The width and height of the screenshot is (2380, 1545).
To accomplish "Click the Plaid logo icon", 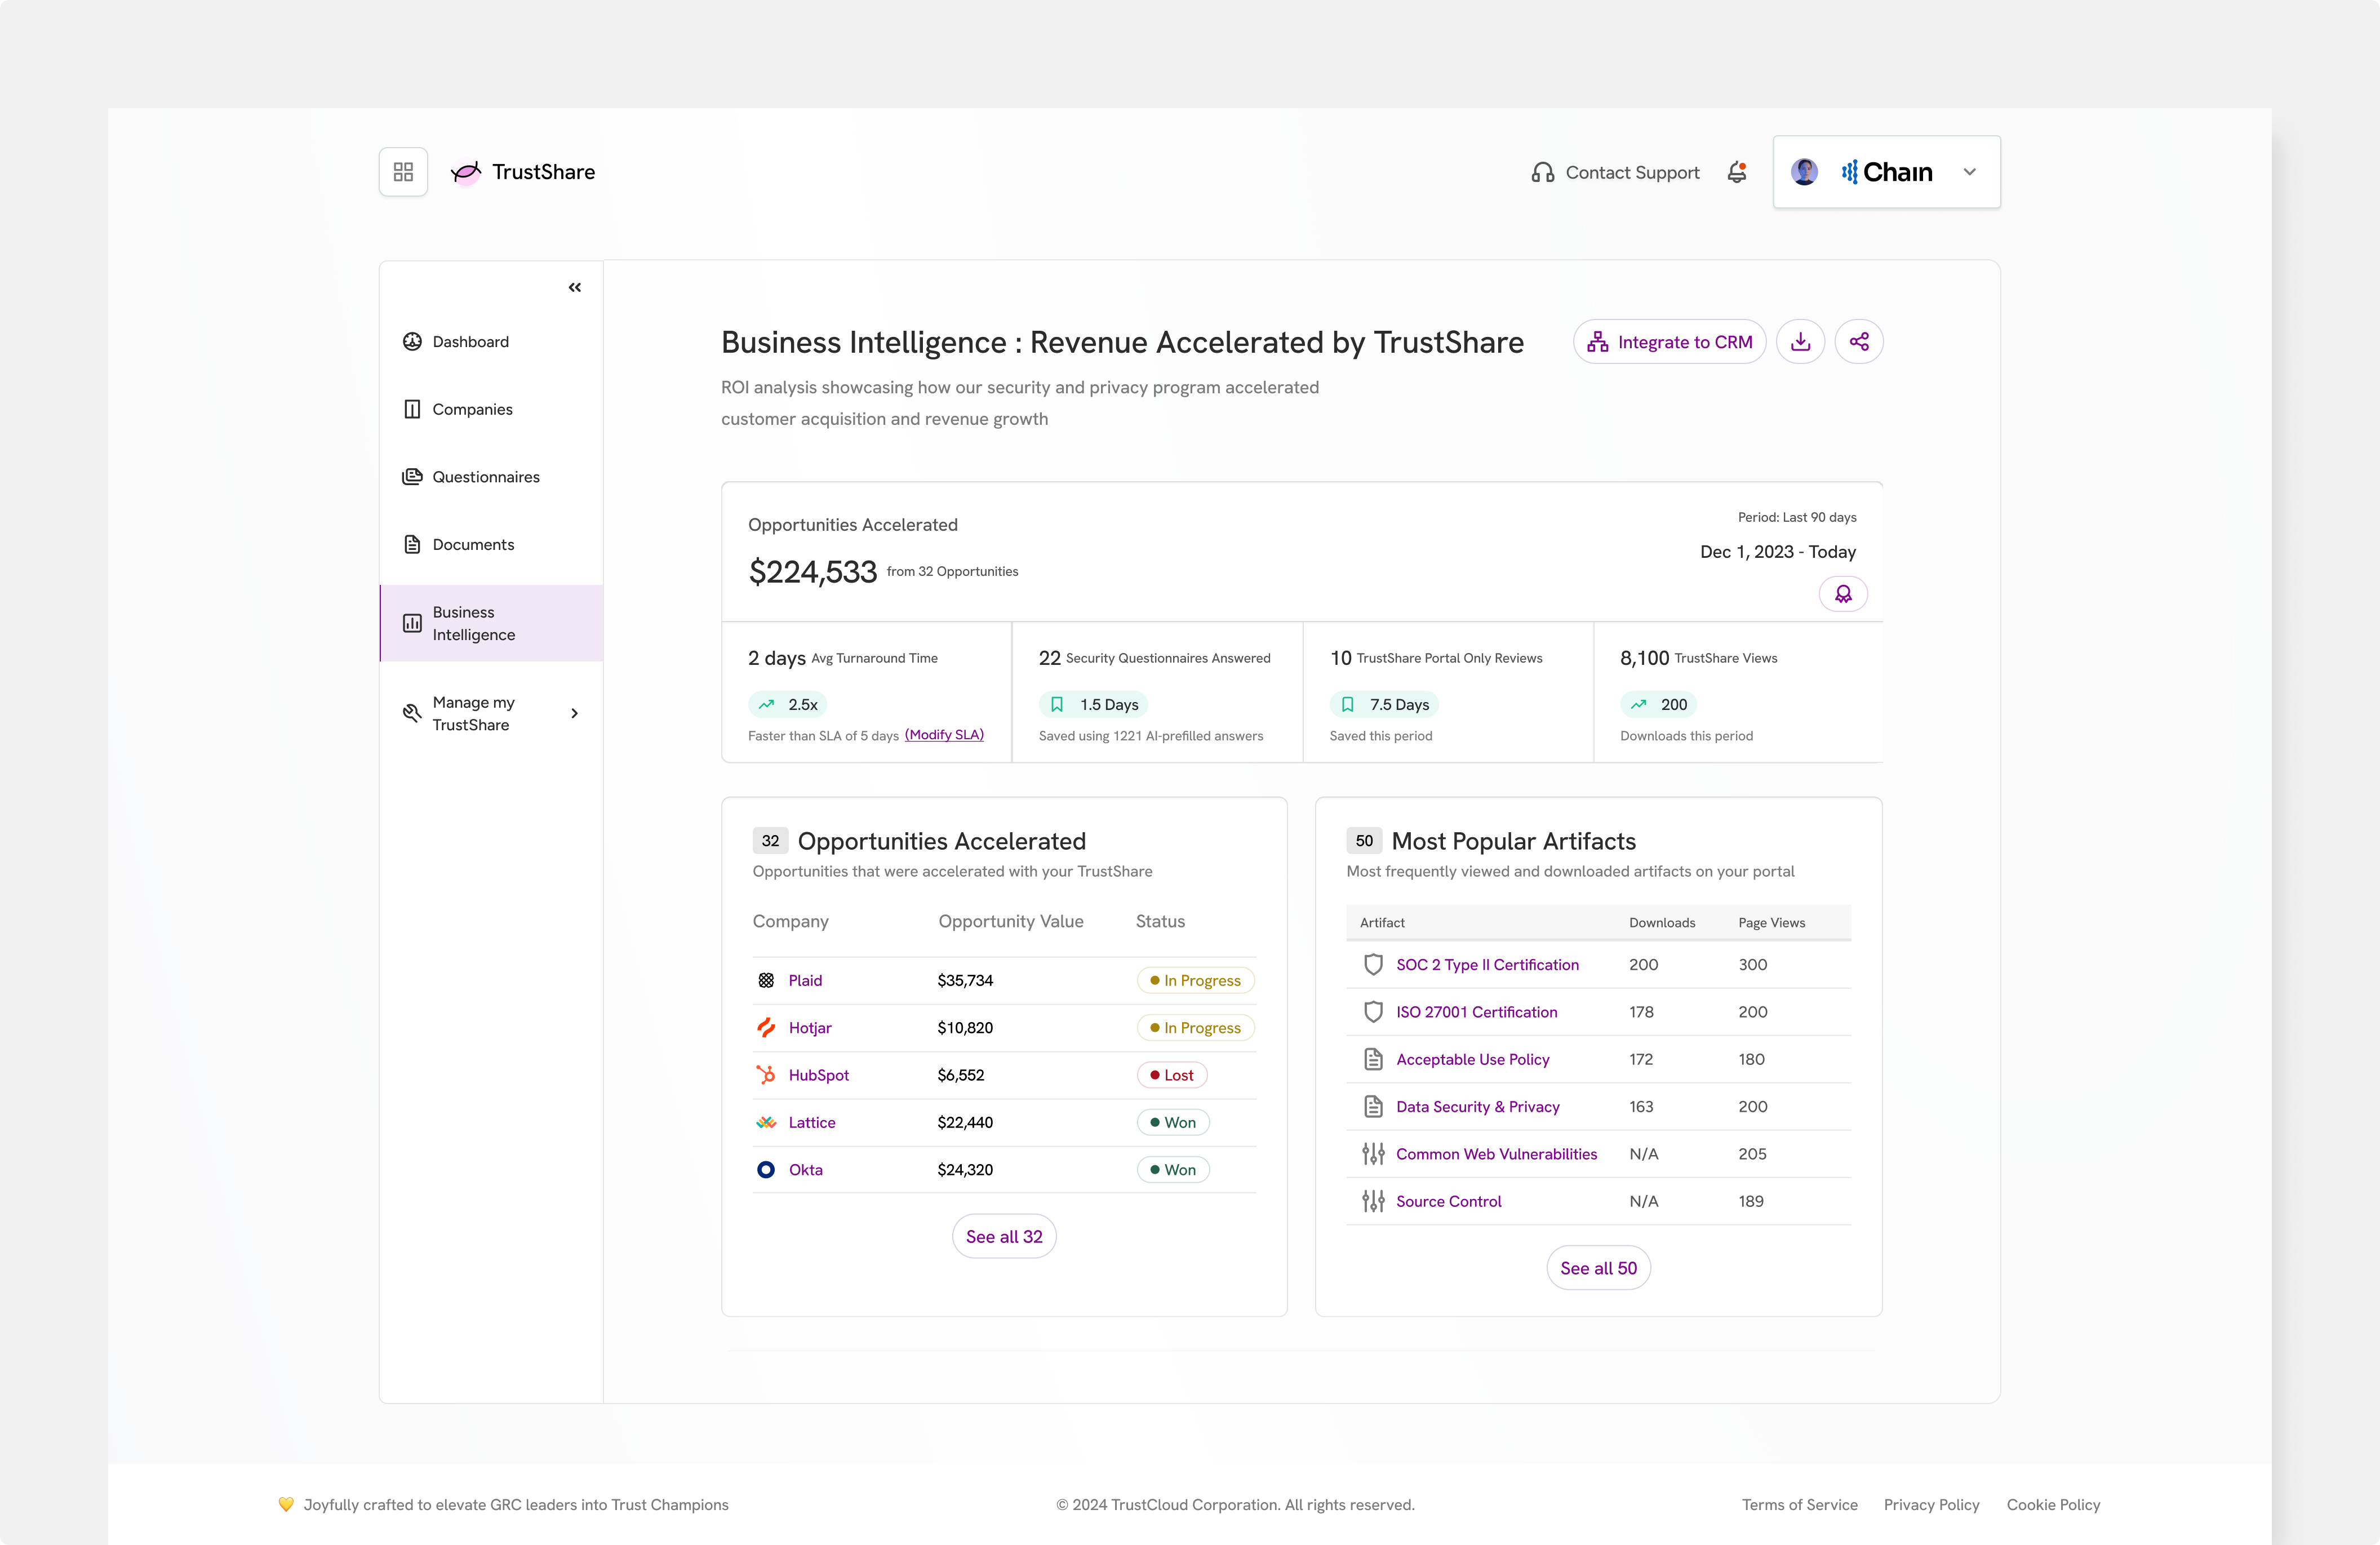I will 766,981.
